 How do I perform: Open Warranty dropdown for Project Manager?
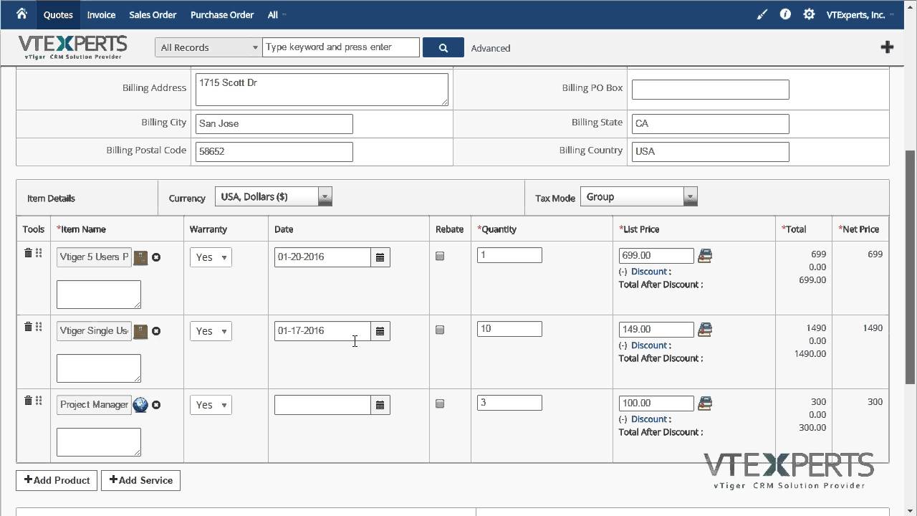tap(211, 405)
